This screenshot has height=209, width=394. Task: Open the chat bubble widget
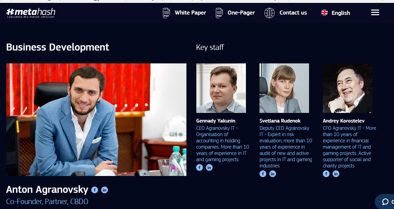[x=385, y=201]
